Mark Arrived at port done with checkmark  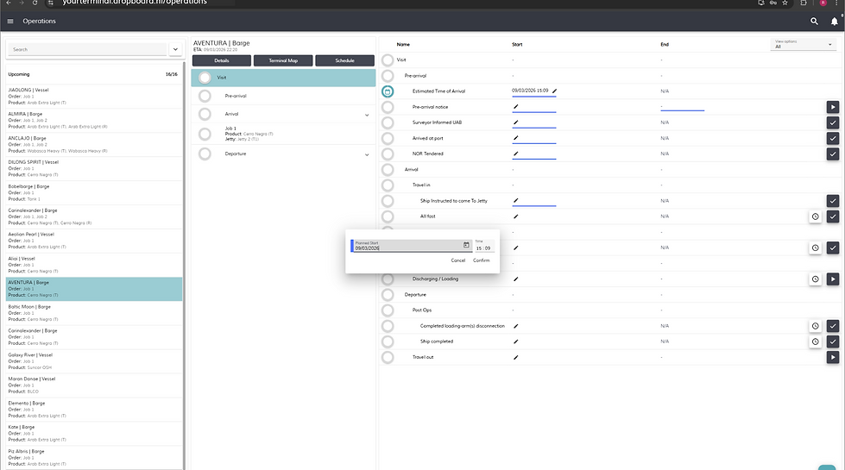(833, 138)
